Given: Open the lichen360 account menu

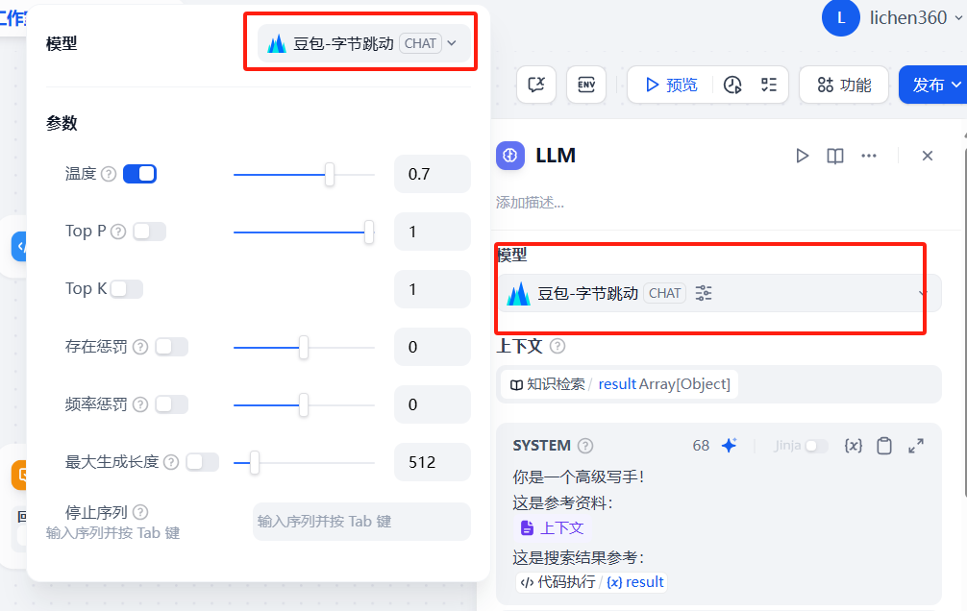Looking at the screenshot, I should (916, 18).
